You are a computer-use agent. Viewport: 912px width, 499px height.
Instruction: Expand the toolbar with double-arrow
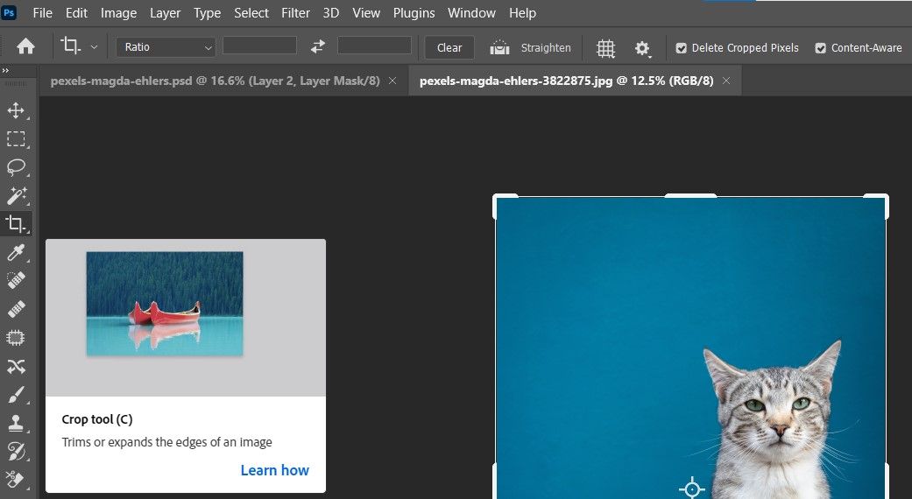point(5,70)
